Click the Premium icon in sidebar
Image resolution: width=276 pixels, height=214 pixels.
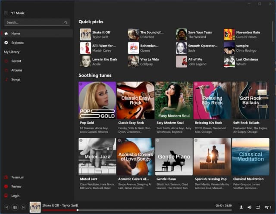(x=6, y=177)
